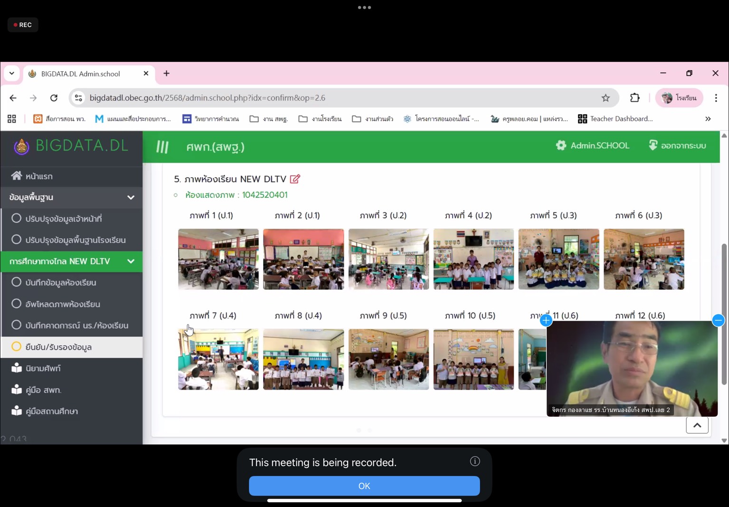Collapse การศึกษาทางไกล NEW DLTV section chevron
The height and width of the screenshot is (507, 729).
[131, 261]
